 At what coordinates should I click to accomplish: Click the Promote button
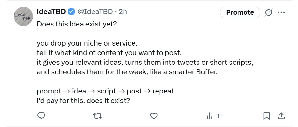pos(240,12)
